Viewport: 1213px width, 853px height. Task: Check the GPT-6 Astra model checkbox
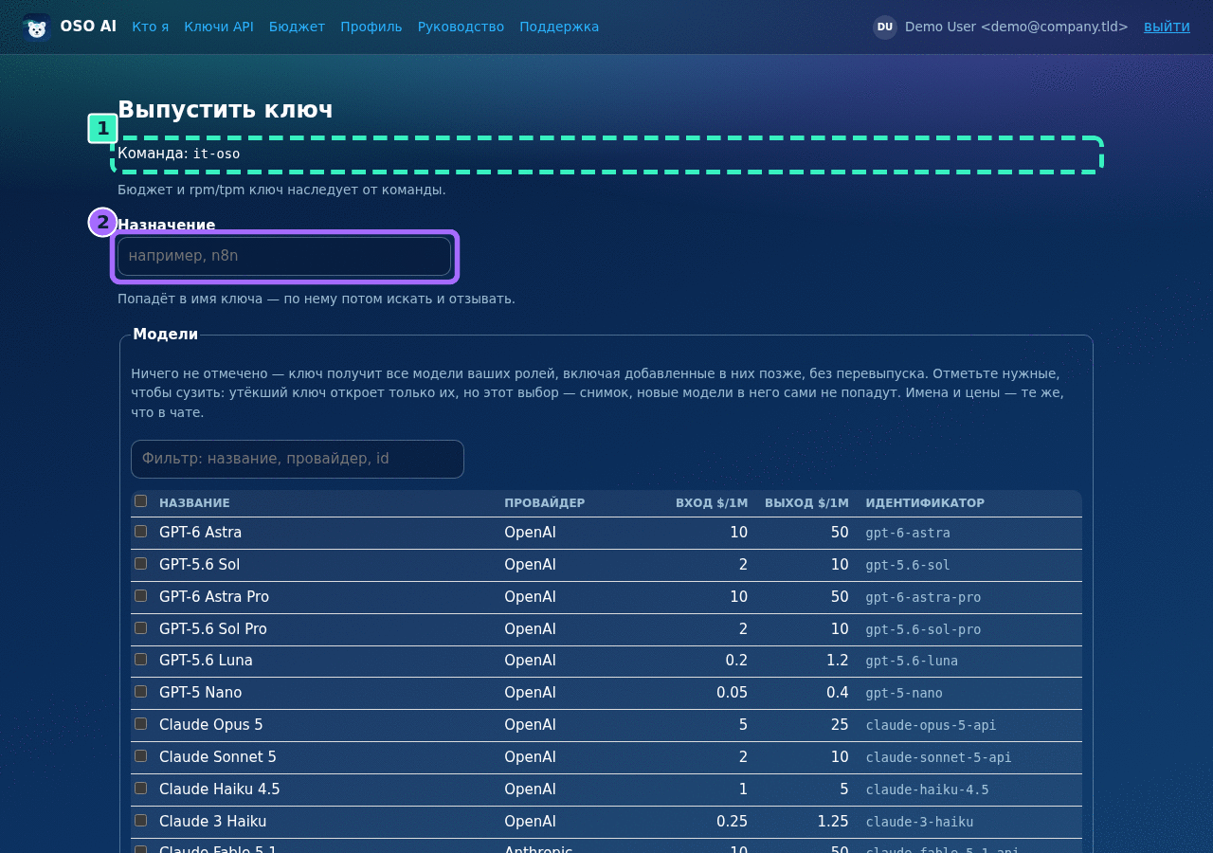(140, 532)
